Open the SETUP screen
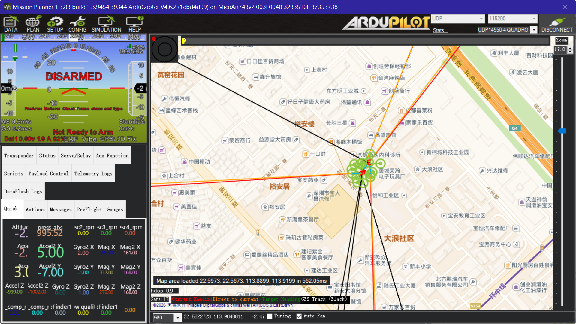The width and height of the screenshot is (576, 324). [x=55, y=24]
